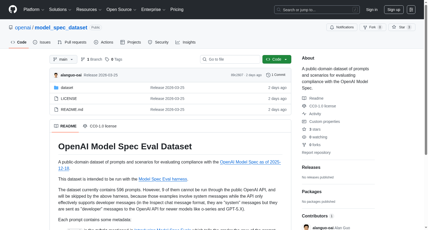Image resolution: width=428 pixels, height=230 pixels.
Task: Click the contributor avatar of alanguo-oai
Action: [x=306, y=227]
